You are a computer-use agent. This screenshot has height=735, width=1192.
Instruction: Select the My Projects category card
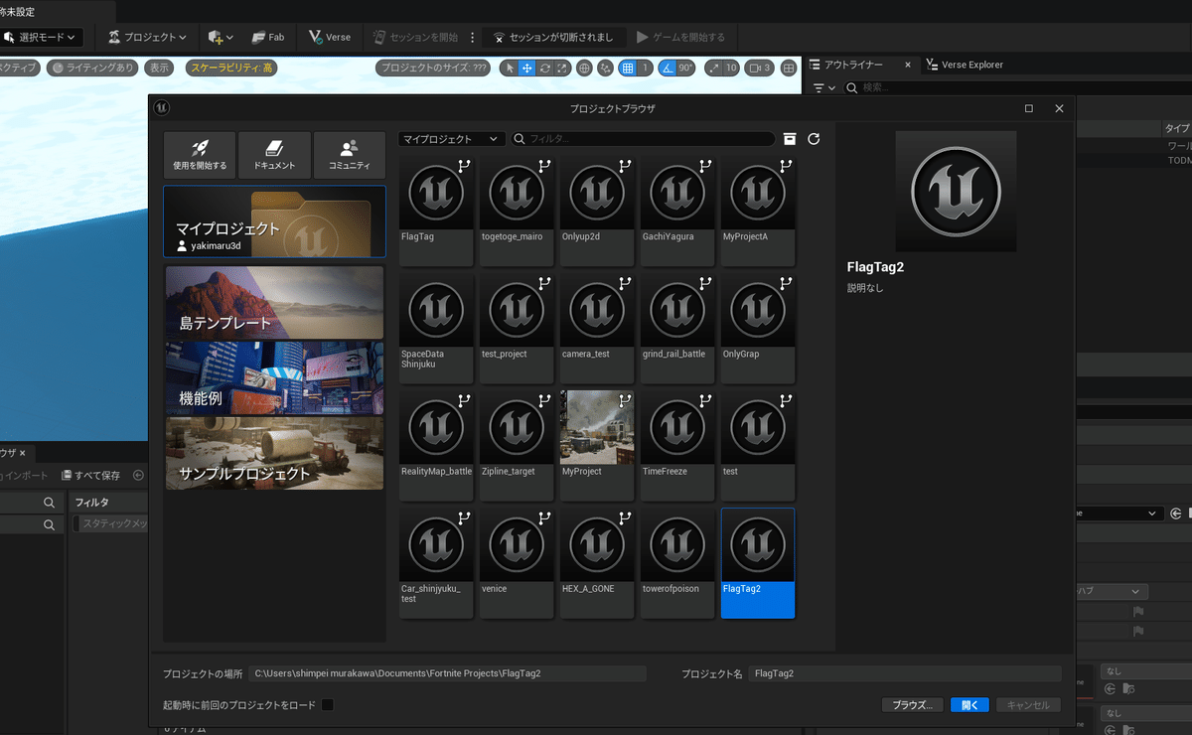(274, 221)
